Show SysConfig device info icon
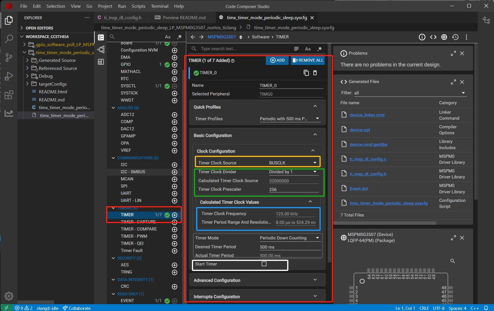 click(422, 37)
